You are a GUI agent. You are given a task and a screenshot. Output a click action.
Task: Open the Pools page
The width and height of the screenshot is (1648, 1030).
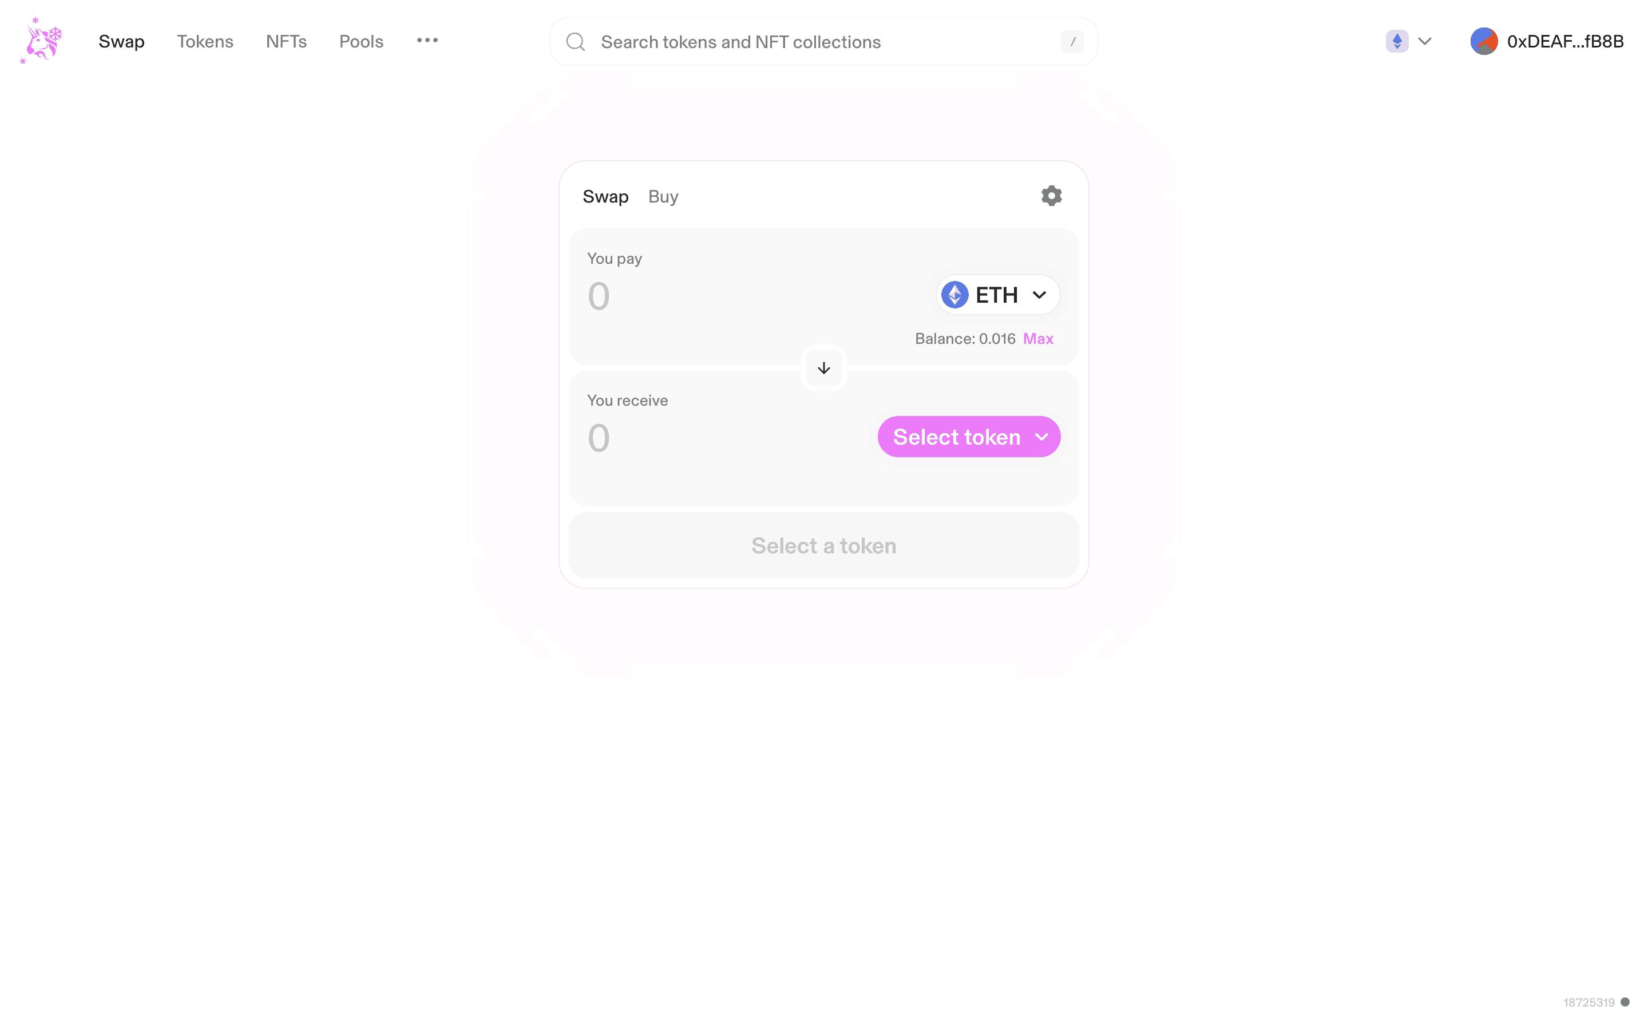tap(361, 42)
